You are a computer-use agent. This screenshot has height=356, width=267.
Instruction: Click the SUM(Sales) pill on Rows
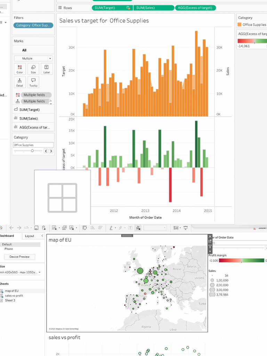tap(154, 8)
